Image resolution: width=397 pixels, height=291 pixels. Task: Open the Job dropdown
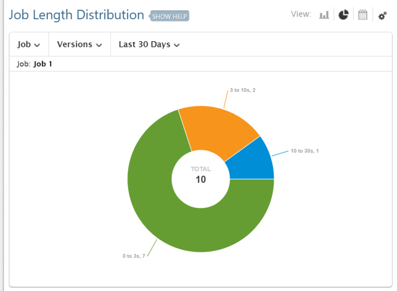[29, 44]
